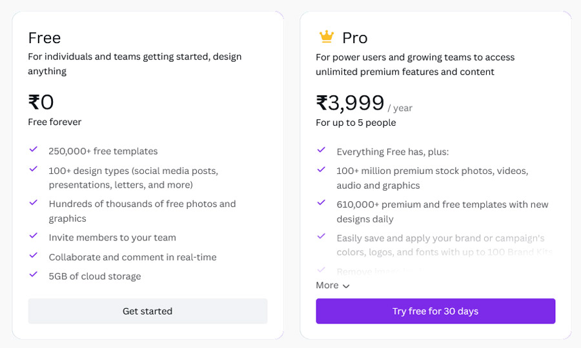Click the checkmark beside Everything Free has, plus
Screen dimensions: 581x348
click(x=321, y=150)
